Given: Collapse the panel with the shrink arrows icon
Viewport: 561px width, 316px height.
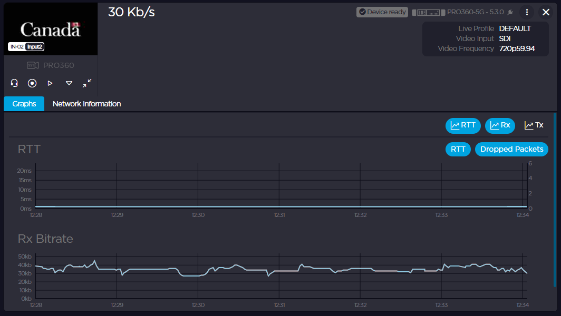Looking at the screenshot, I should [87, 83].
